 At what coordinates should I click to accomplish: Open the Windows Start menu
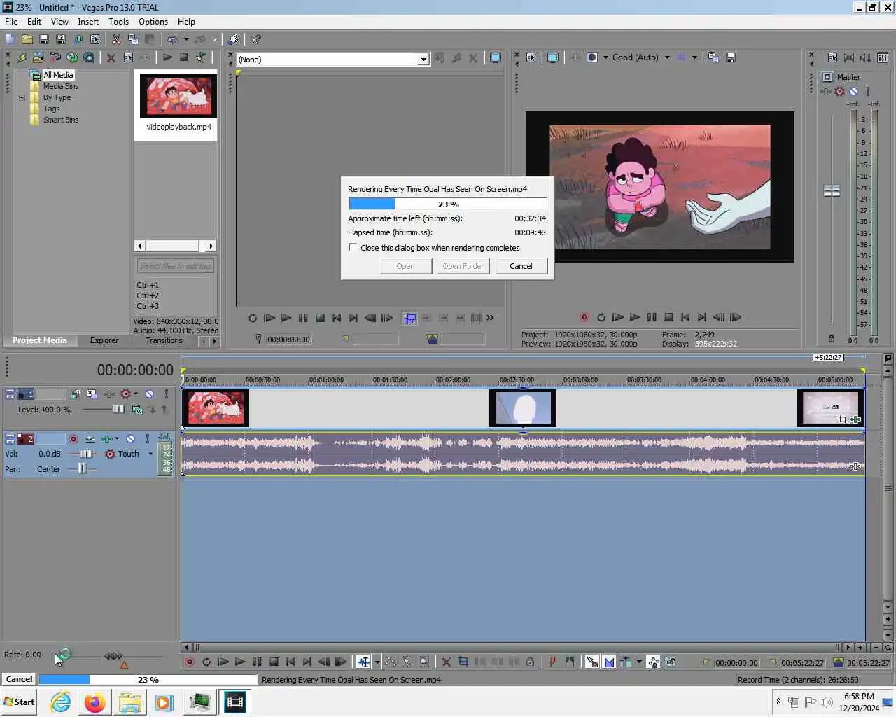[20, 702]
